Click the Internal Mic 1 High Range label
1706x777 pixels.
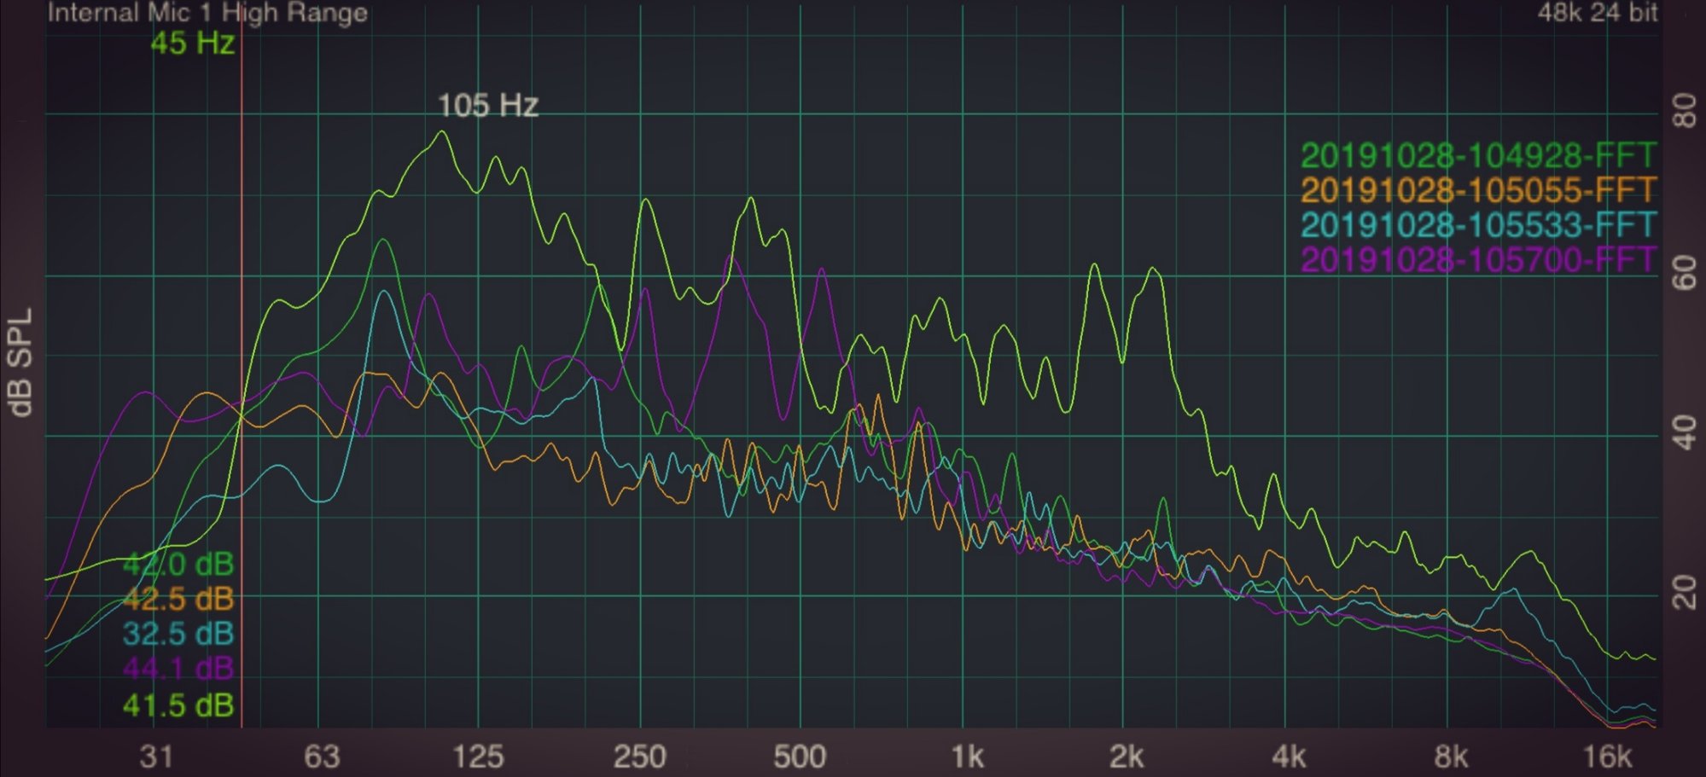(207, 13)
